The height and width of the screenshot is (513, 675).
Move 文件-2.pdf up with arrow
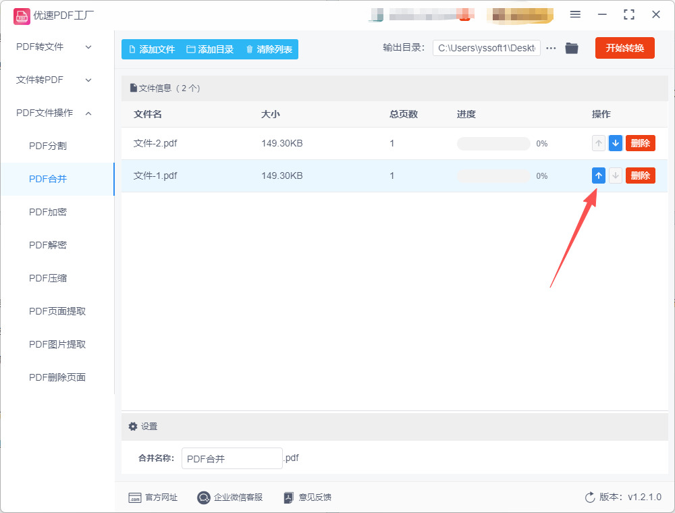598,143
